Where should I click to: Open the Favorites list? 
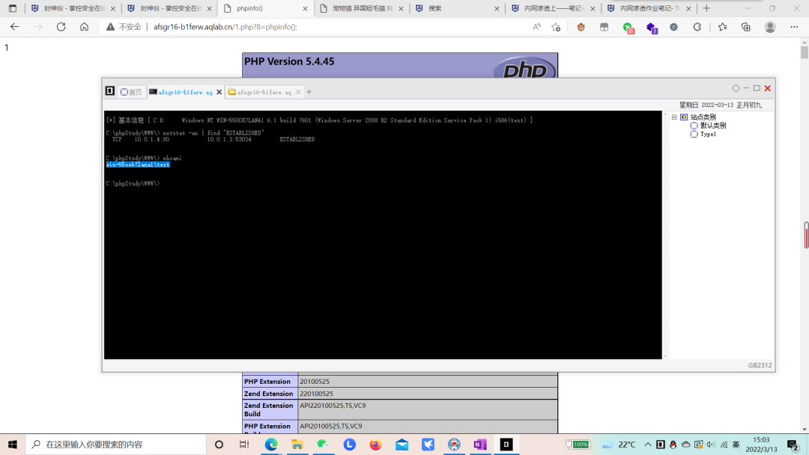pyautogui.click(x=722, y=27)
